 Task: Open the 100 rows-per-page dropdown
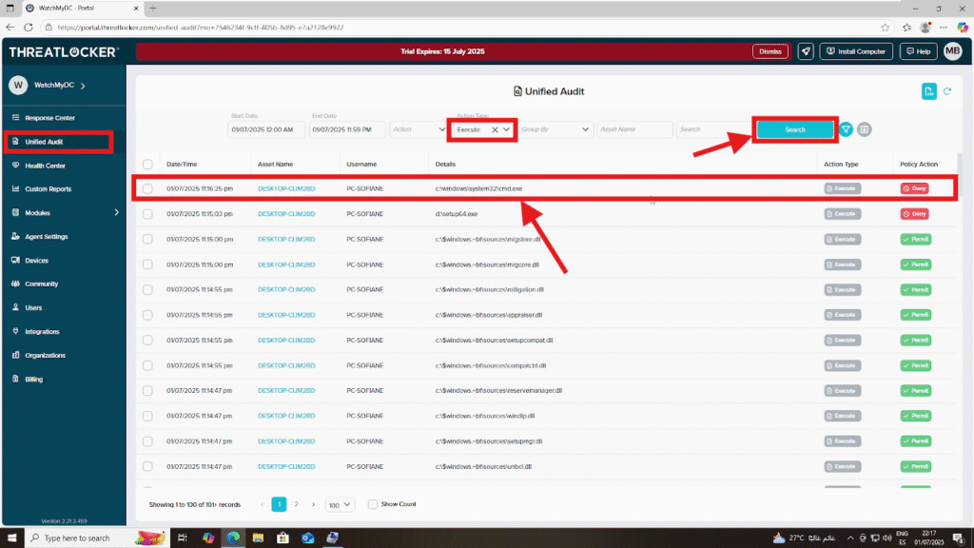[340, 504]
